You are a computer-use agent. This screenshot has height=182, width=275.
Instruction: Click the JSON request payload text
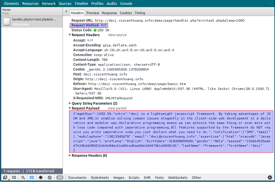(x=171, y=132)
